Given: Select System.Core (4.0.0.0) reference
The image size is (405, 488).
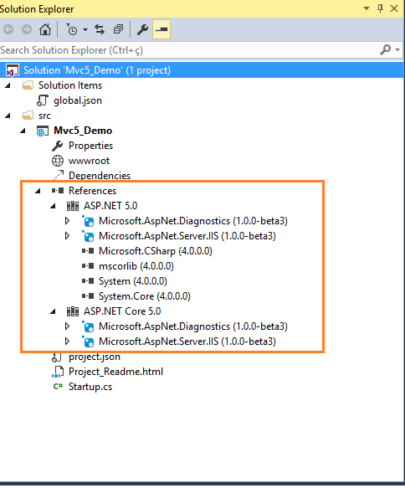Looking at the screenshot, I should 144,296.
